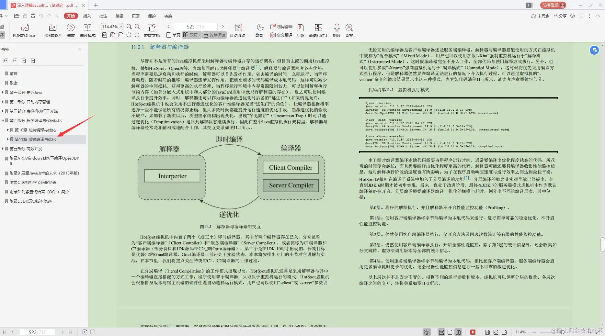Open the 转换 menu tab
Screen dimensions: 605x336
tap(167, 16)
